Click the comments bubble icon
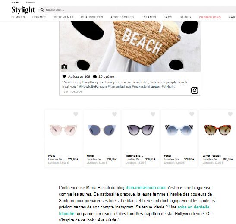 (x=95, y=76)
